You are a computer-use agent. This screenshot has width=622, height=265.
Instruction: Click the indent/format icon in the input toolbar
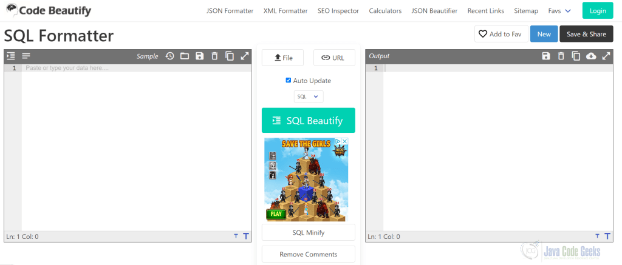pos(11,56)
